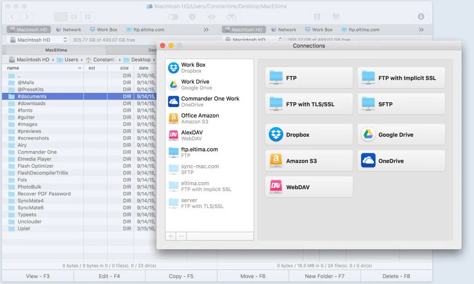Add a new Amazon S3 connection
The image size is (474, 284).
point(309,161)
